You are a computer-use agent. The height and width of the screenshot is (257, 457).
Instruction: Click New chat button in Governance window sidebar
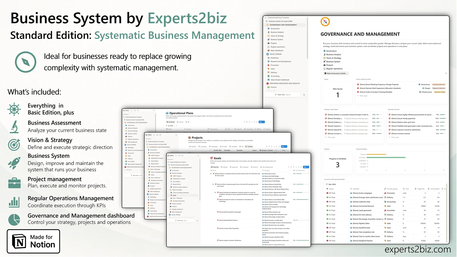point(282,95)
